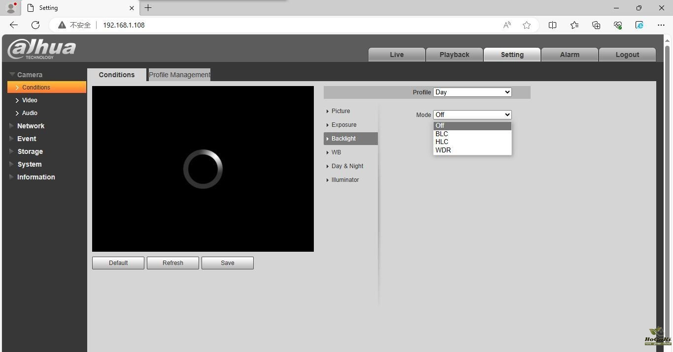The height and width of the screenshot is (352, 673).
Task: Open the Profile dropdown showing Day
Action: [472, 92]
